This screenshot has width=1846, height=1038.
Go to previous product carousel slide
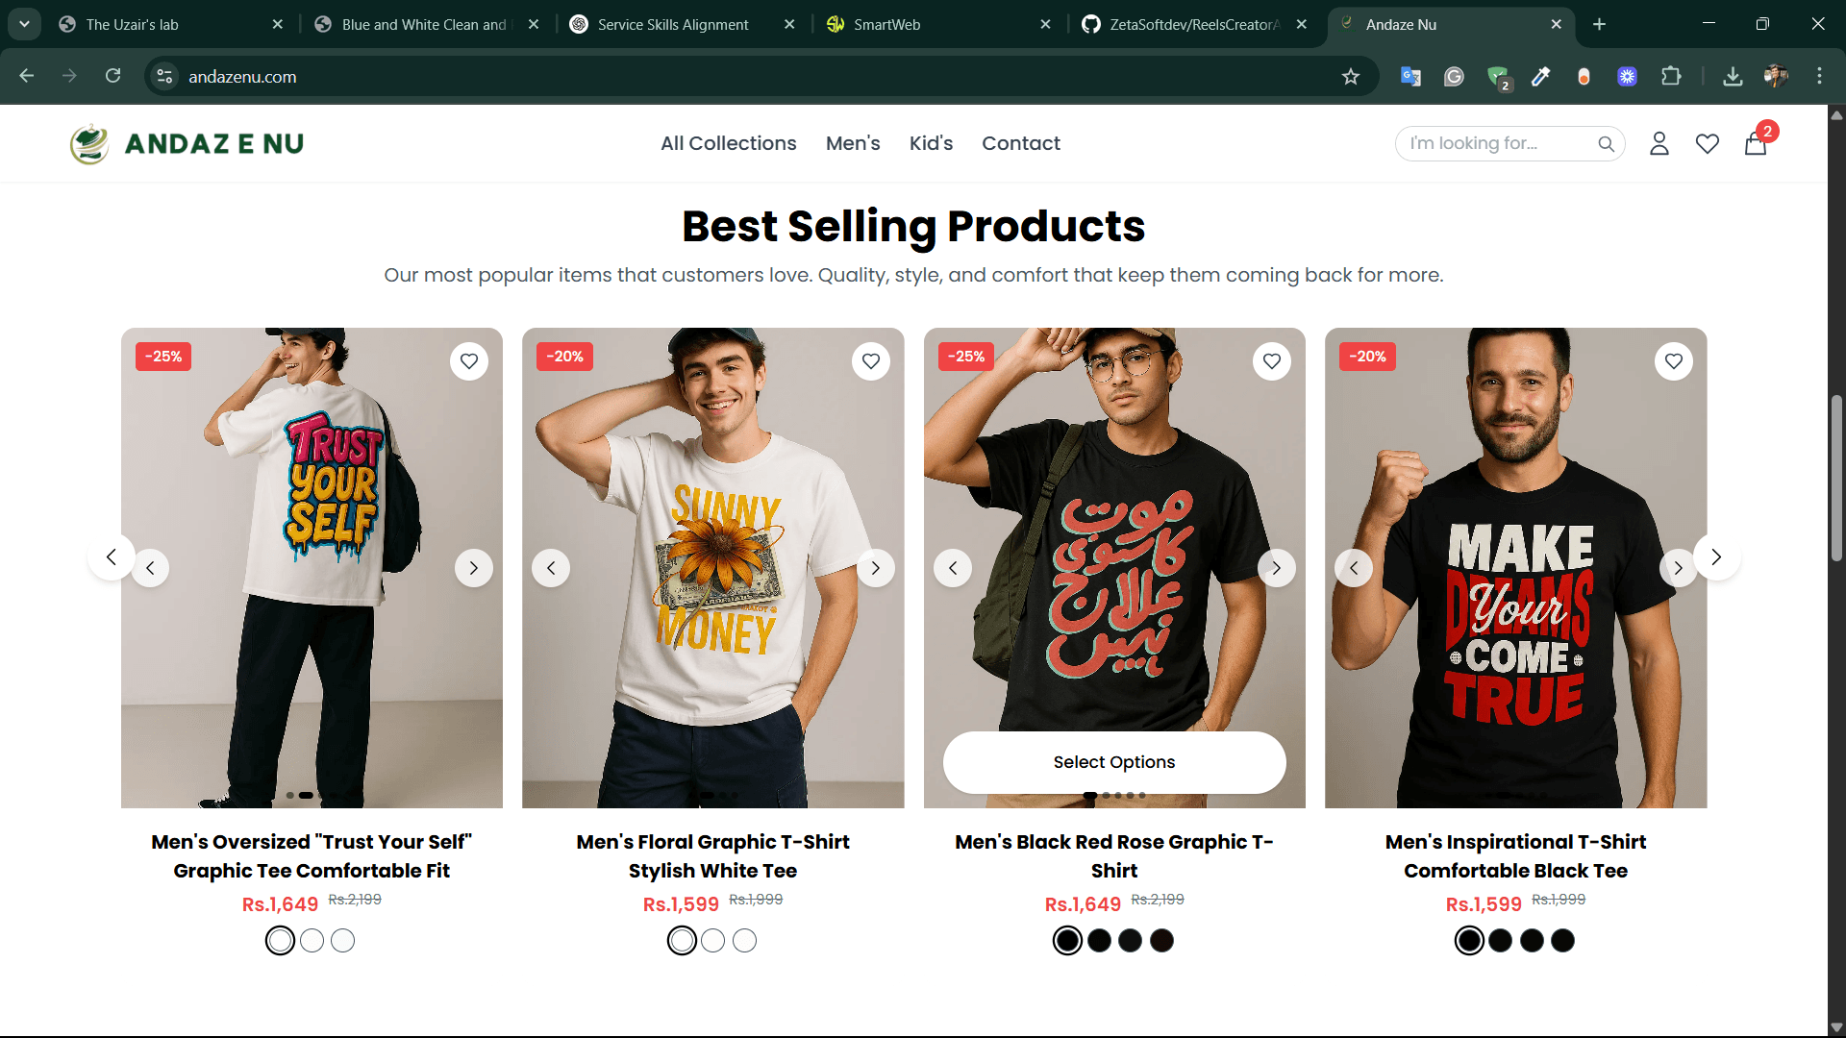coord(111,557)
